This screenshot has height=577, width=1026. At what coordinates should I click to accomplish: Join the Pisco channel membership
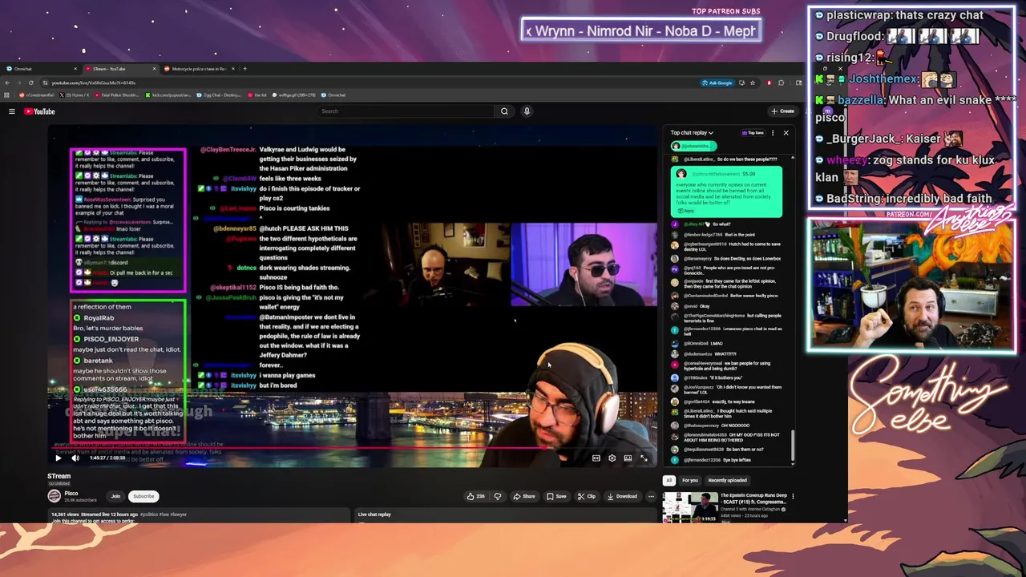pos(115,496)
